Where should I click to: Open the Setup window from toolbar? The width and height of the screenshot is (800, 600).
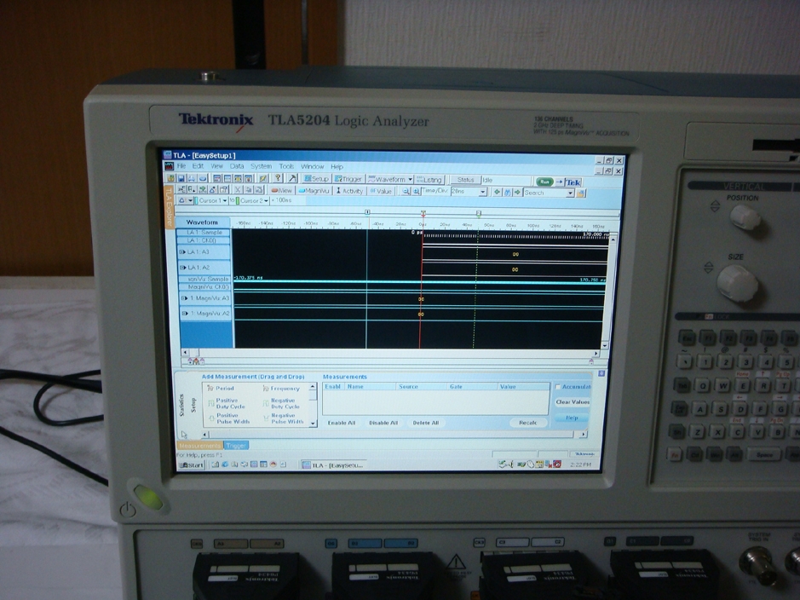pyautogui.click(x=316, y=179)
